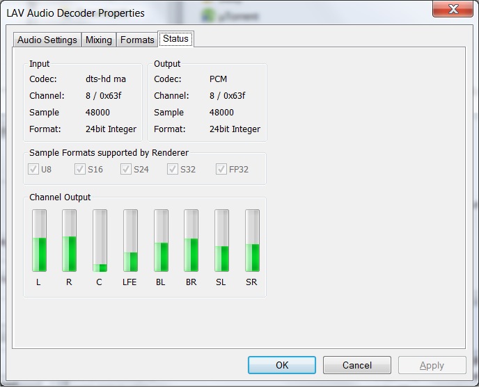Click the BR label under the meters

[191, 282]
